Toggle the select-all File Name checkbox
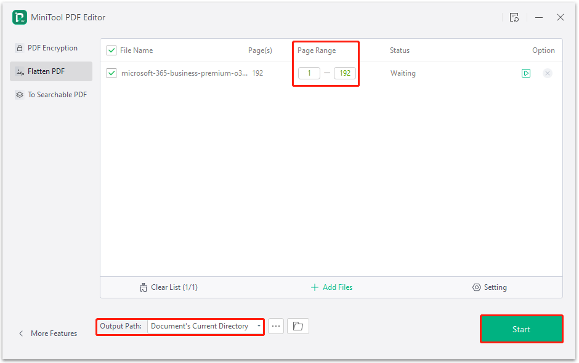 coord(111,50)
